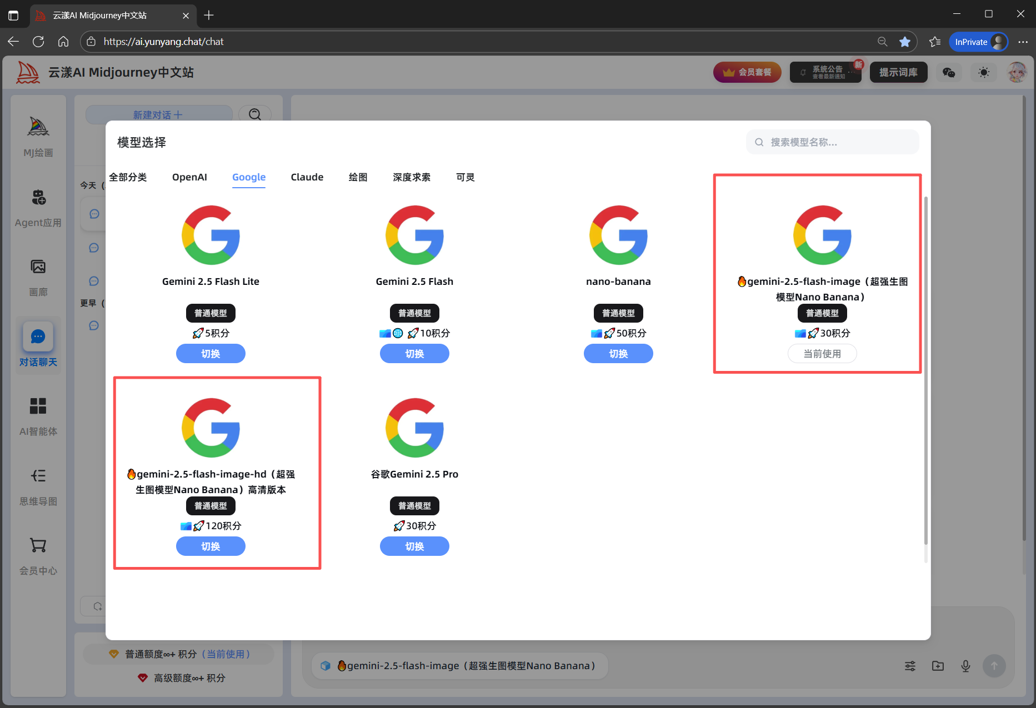This screenshot has width=1036, height=708.
Task: Open current model selector gemini-2.5-flash-image
Action: (x=460, y=666)
